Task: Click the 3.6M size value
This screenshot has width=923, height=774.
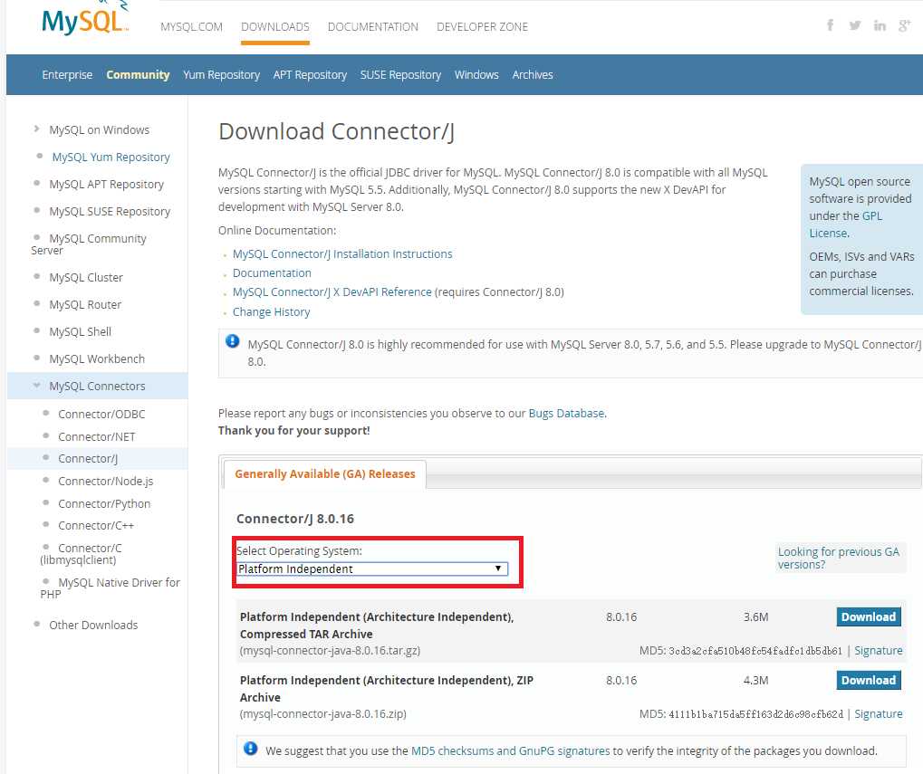Action: click(755, 617)
